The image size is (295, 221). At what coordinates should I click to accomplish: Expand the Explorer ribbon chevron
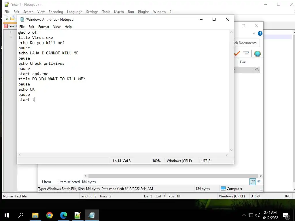pyautogui.click(x=254, y=33)
